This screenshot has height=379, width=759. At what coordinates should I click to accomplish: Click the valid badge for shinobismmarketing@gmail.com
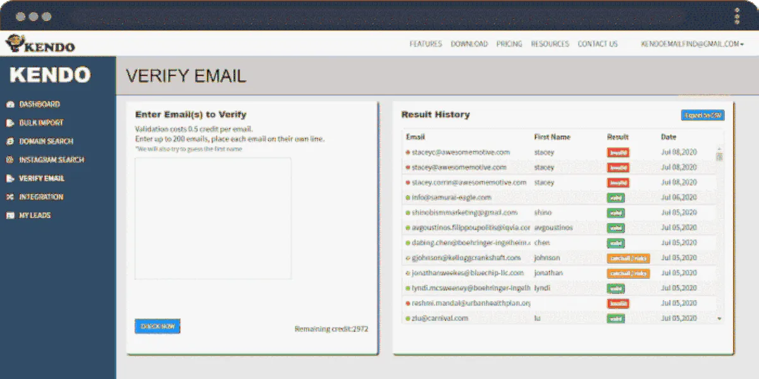tap(615, 213)
